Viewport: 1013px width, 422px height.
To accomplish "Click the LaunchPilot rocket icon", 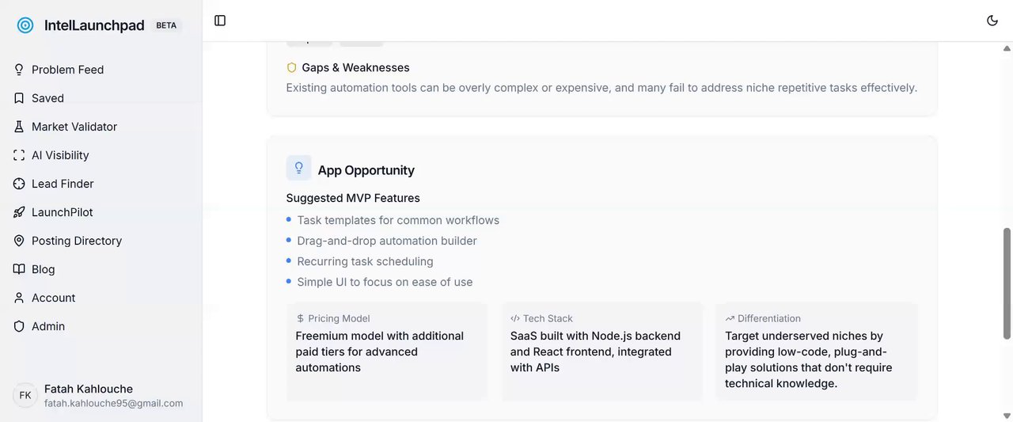I will [19, 212].
